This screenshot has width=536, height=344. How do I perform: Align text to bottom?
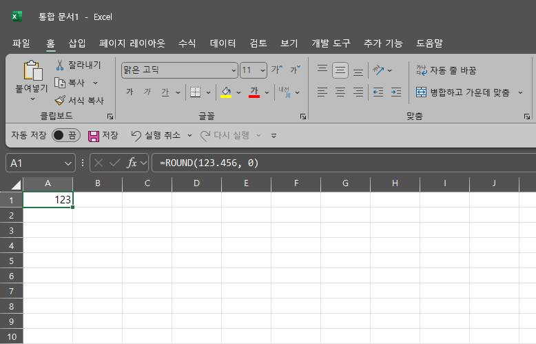358,71
